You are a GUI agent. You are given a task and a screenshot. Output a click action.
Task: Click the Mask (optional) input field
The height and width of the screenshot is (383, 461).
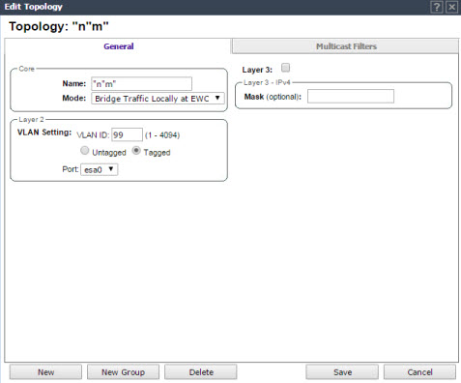coord(351,97)
